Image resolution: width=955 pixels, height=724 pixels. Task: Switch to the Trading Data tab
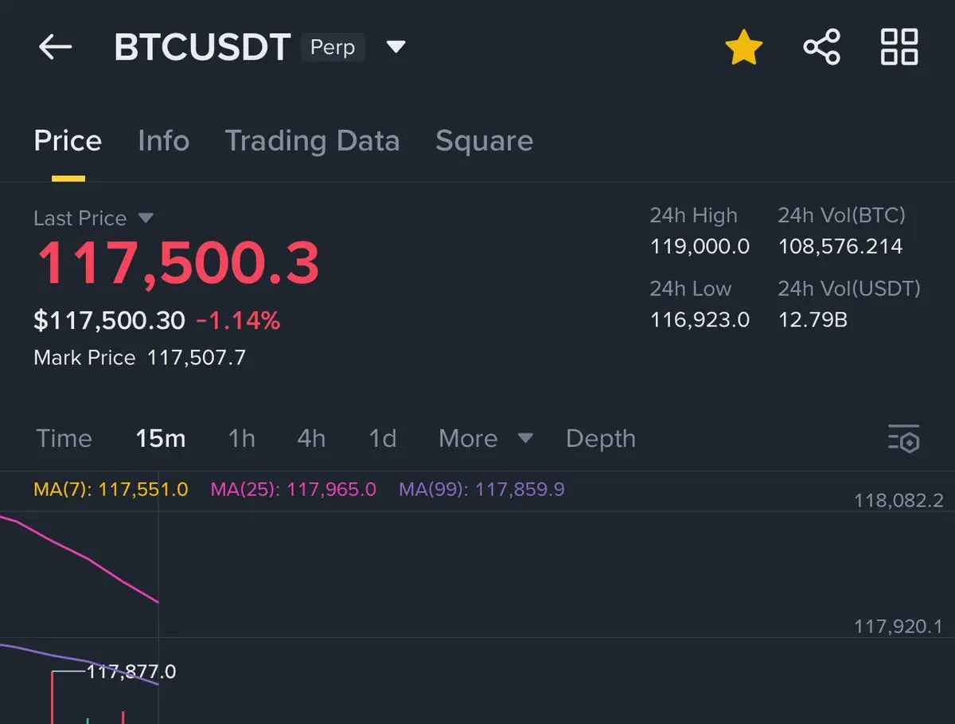(312, 141)
